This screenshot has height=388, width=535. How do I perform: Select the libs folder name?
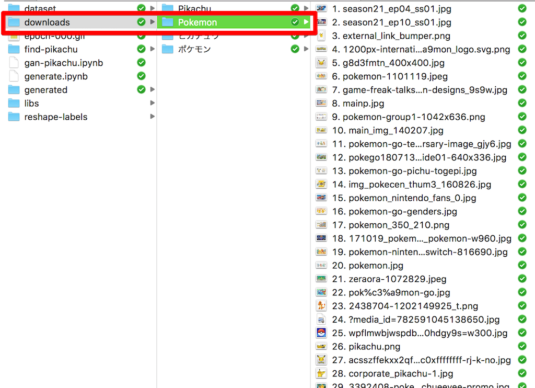click(32, 104)
